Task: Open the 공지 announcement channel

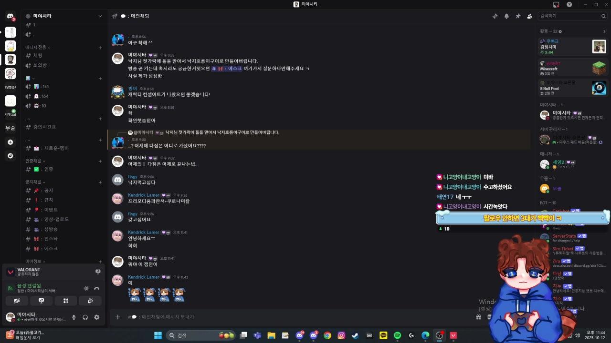Action: [x=48, y=191]
